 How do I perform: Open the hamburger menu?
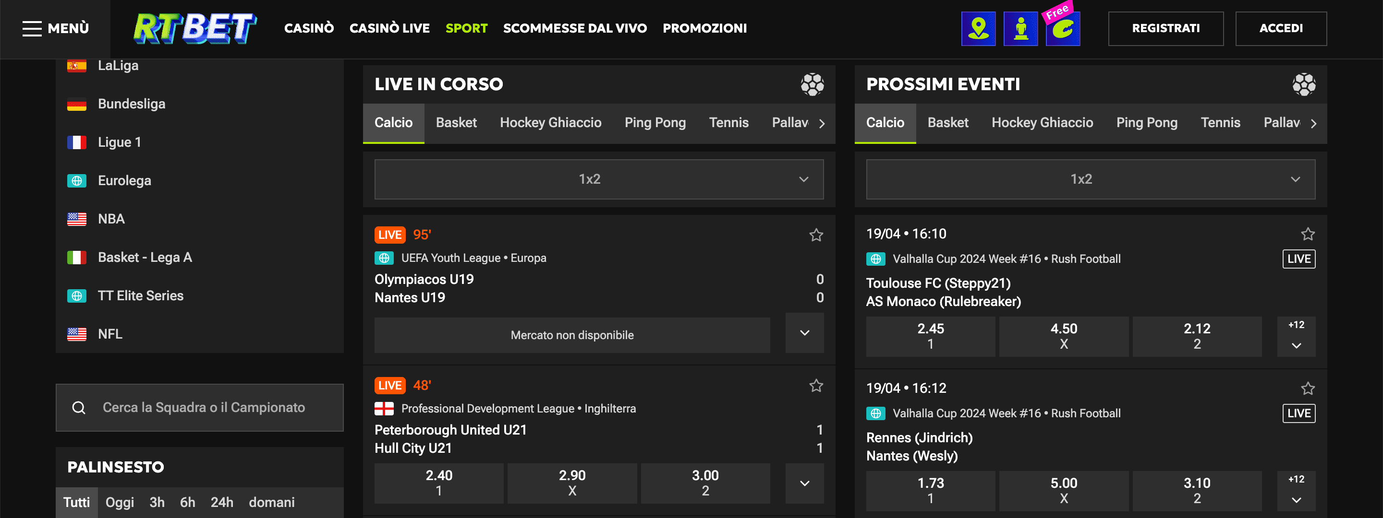click(x=32, y=28)
